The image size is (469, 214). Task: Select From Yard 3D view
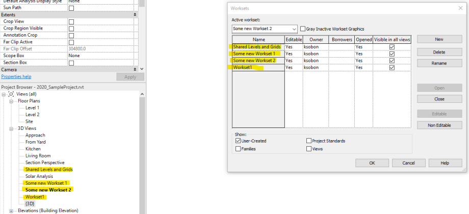pos(36,142)
